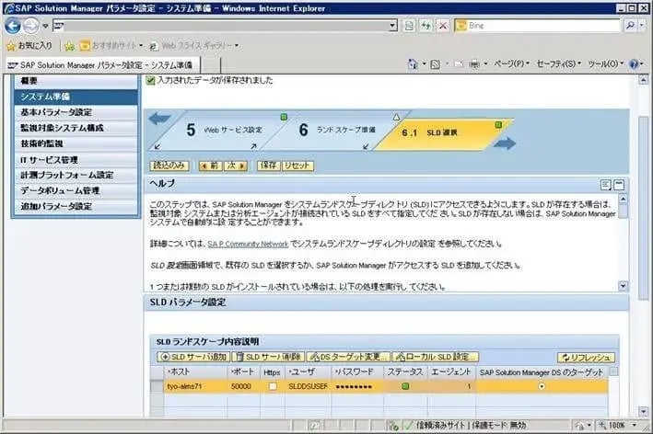Select 基本パラメータ設定 in sidebar
This screenshot has height=434, width=653.
tap(76, 112)
